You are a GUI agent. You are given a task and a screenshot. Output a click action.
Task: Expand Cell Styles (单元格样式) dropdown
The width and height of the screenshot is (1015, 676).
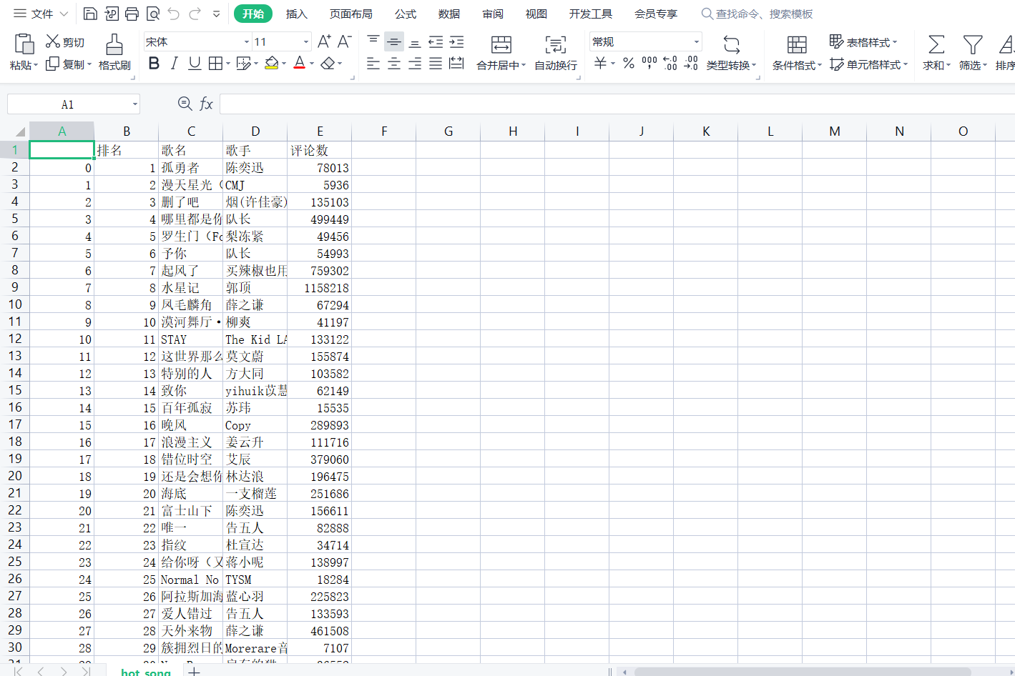pyautogui.click(x=906, y=64)
